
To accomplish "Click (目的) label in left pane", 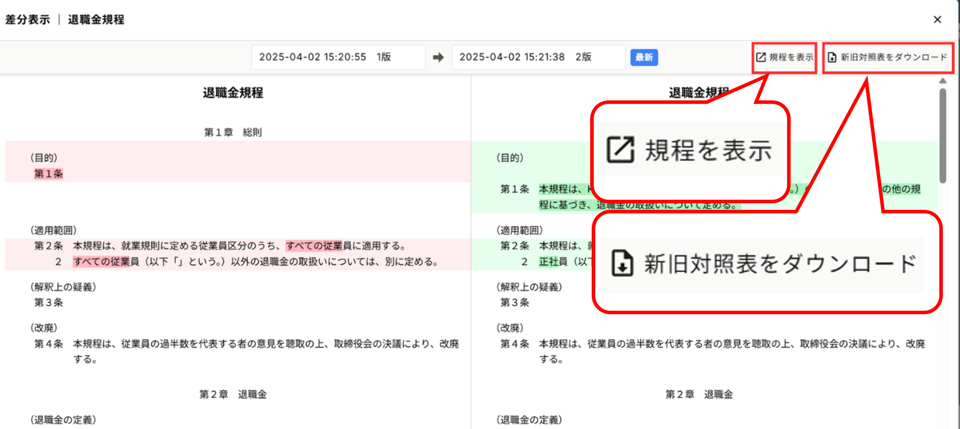I will pos(44,158).
